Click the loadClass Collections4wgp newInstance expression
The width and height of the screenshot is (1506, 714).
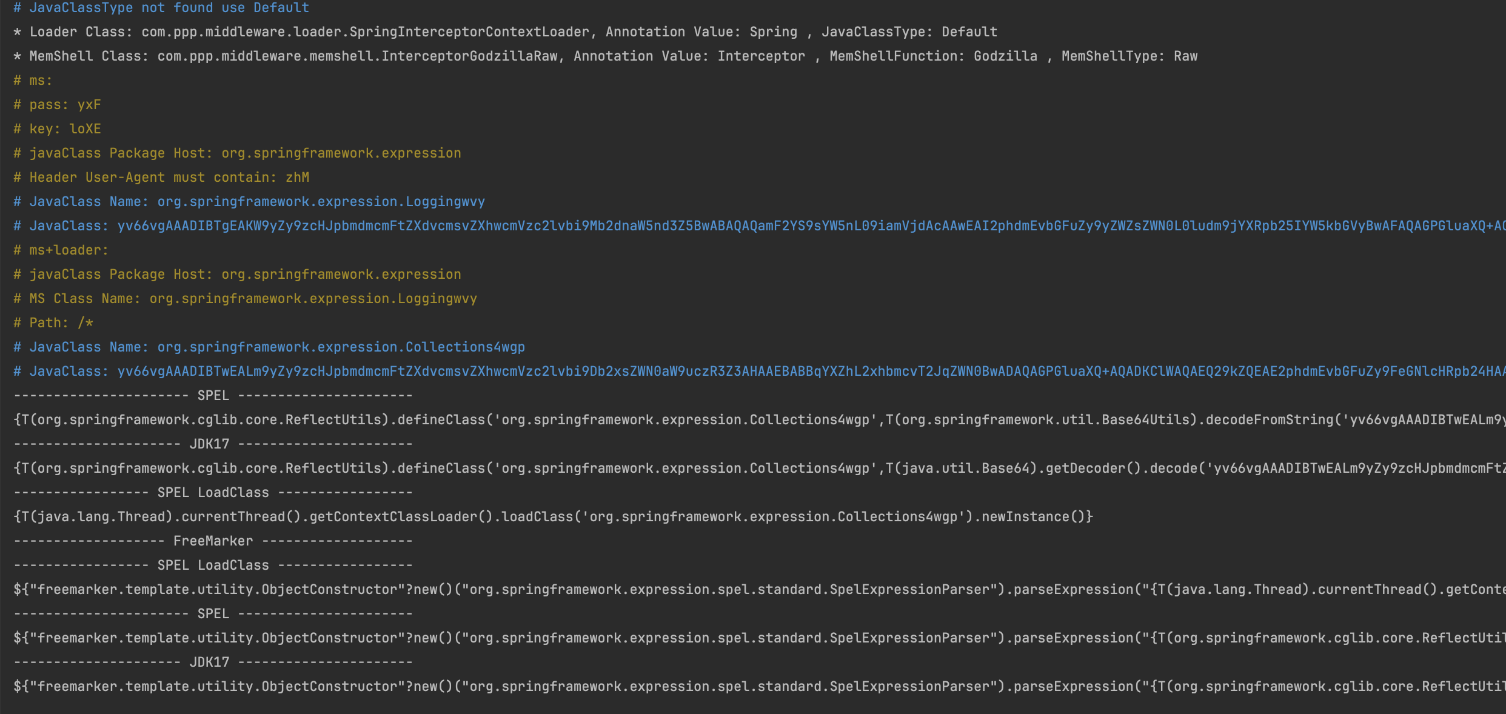tap(552, 517)
